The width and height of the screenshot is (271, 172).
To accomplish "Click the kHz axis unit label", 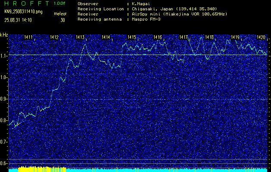I will click(4, 35).
